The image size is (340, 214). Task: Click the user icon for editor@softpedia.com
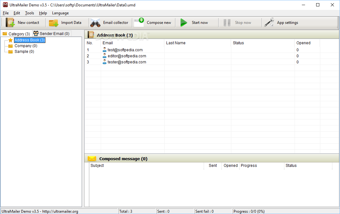click(105, 56)
